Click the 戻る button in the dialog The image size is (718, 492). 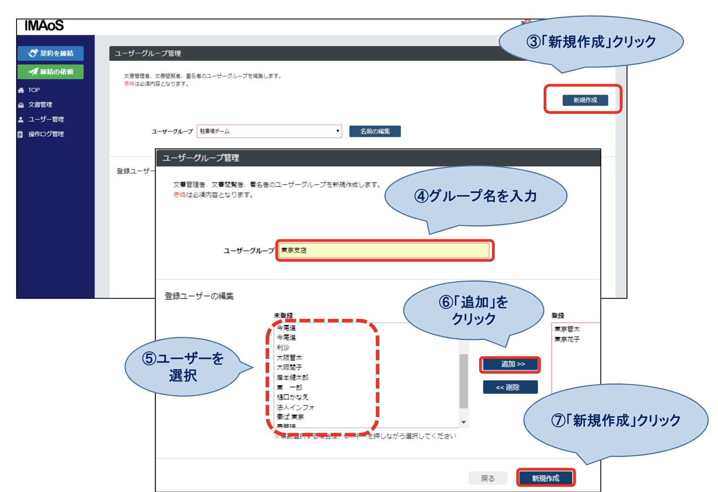[488, 477]
